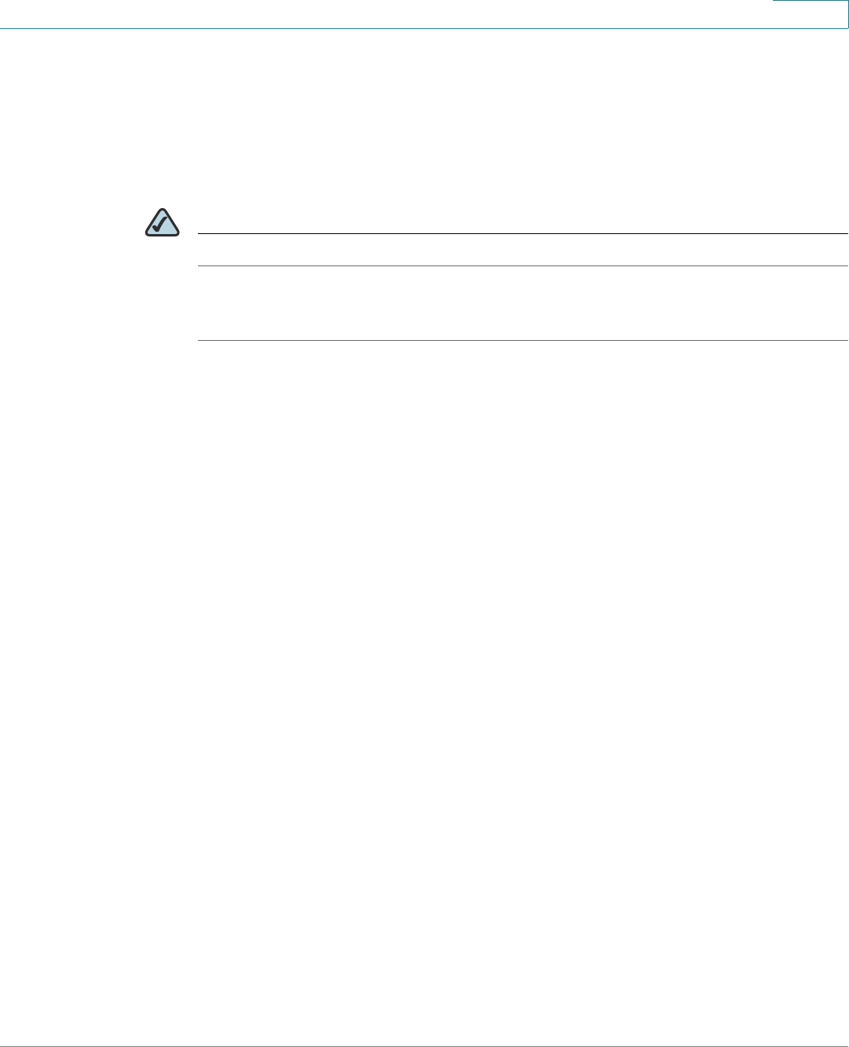Image resolution: width=849 pixels, height=1047 pixels.
Task: Click the footer line at the page bottom
Action: 424,1045
